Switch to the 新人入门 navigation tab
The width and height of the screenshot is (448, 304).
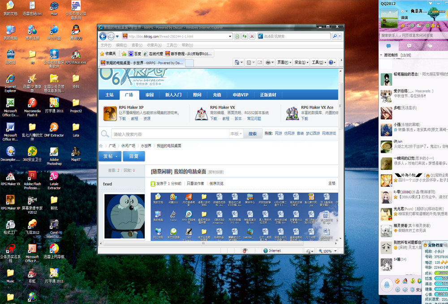(173, 95)
